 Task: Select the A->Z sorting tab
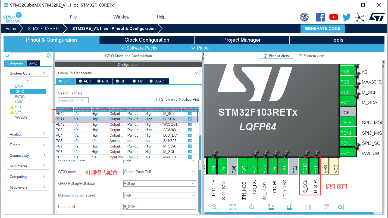(x=33, y=63)
